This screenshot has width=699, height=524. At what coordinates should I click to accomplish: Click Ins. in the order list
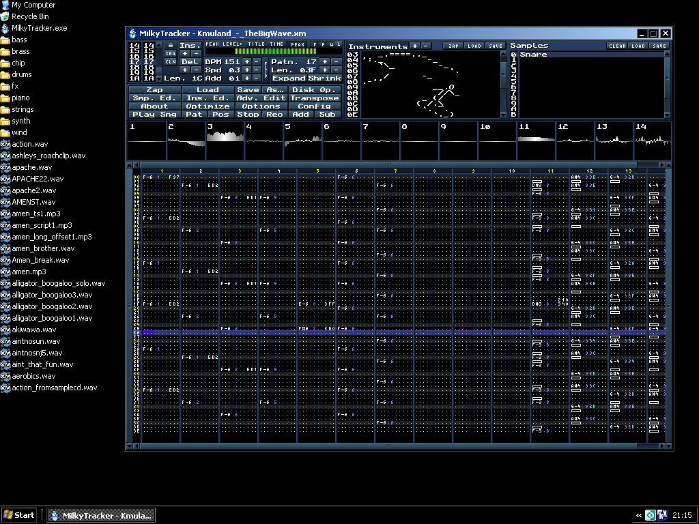[x=190, y=46]
